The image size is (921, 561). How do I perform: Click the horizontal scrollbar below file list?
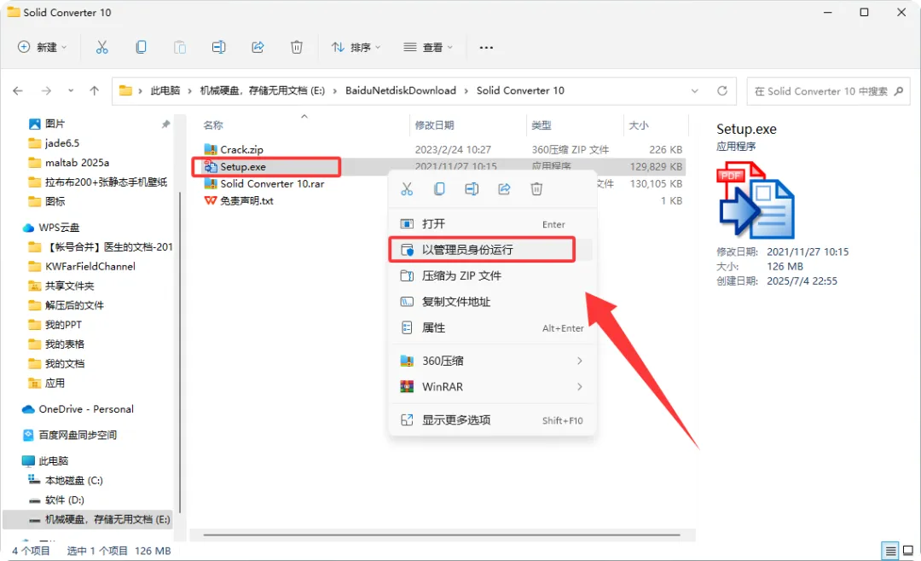(442, 535)
